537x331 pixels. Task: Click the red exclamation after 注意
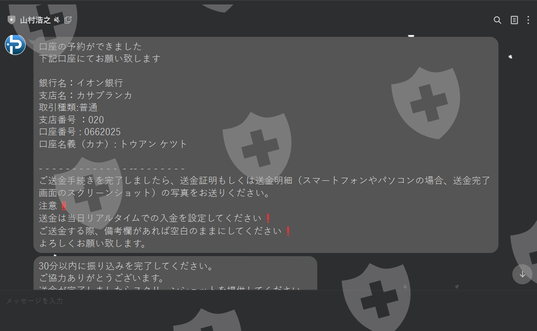[x=64, y=206]
